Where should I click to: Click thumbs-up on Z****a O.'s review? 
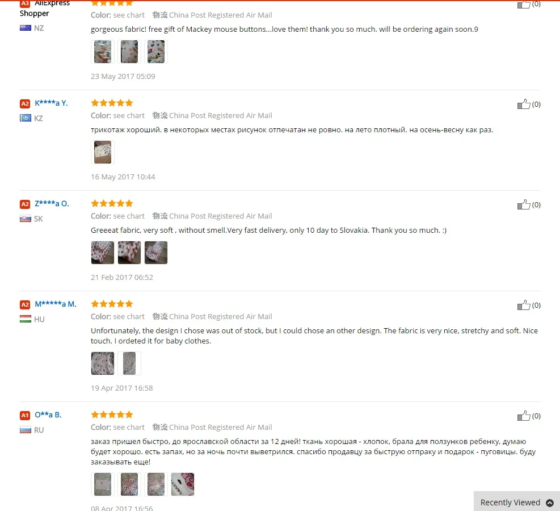tap(524, 204)
